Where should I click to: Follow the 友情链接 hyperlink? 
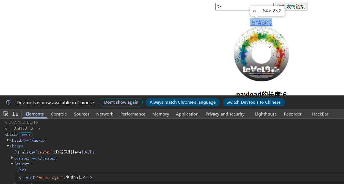click(261, 23)
